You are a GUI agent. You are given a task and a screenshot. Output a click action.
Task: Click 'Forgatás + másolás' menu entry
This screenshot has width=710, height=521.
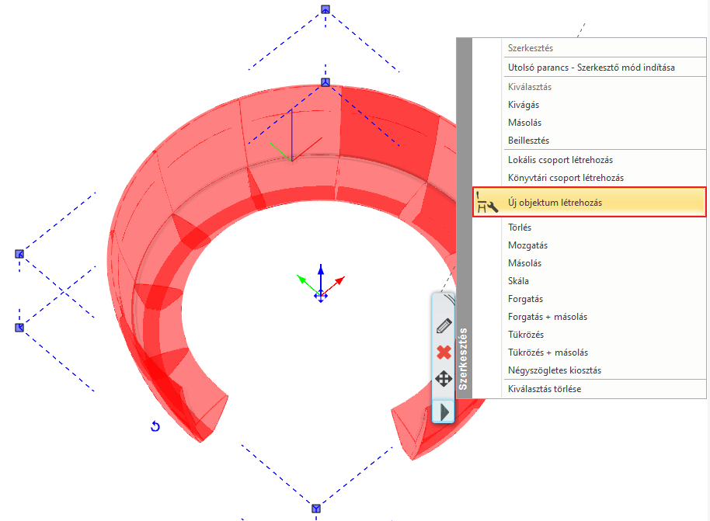tap(547, 317)
